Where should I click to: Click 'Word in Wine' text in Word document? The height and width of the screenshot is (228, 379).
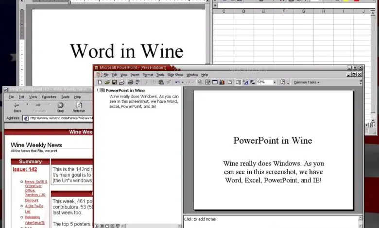point(127,51)
